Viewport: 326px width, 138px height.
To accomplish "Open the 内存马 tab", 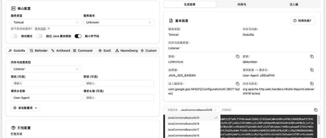I will click(x=242, y=4).
